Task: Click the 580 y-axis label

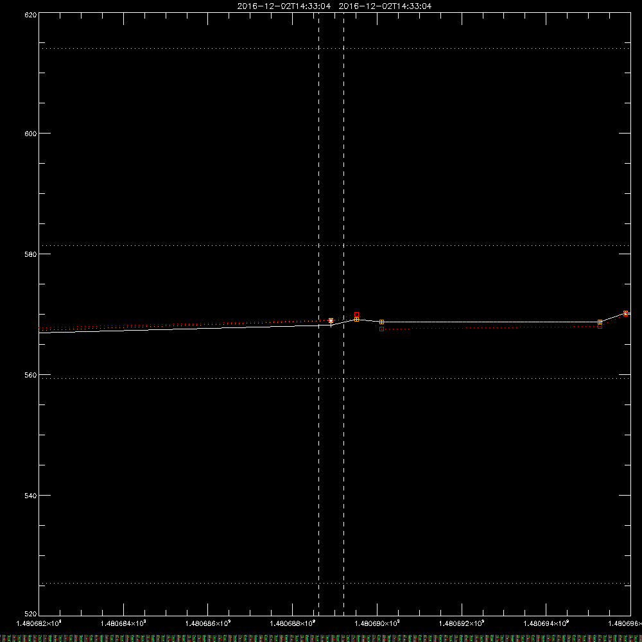Action: [31, 254]
